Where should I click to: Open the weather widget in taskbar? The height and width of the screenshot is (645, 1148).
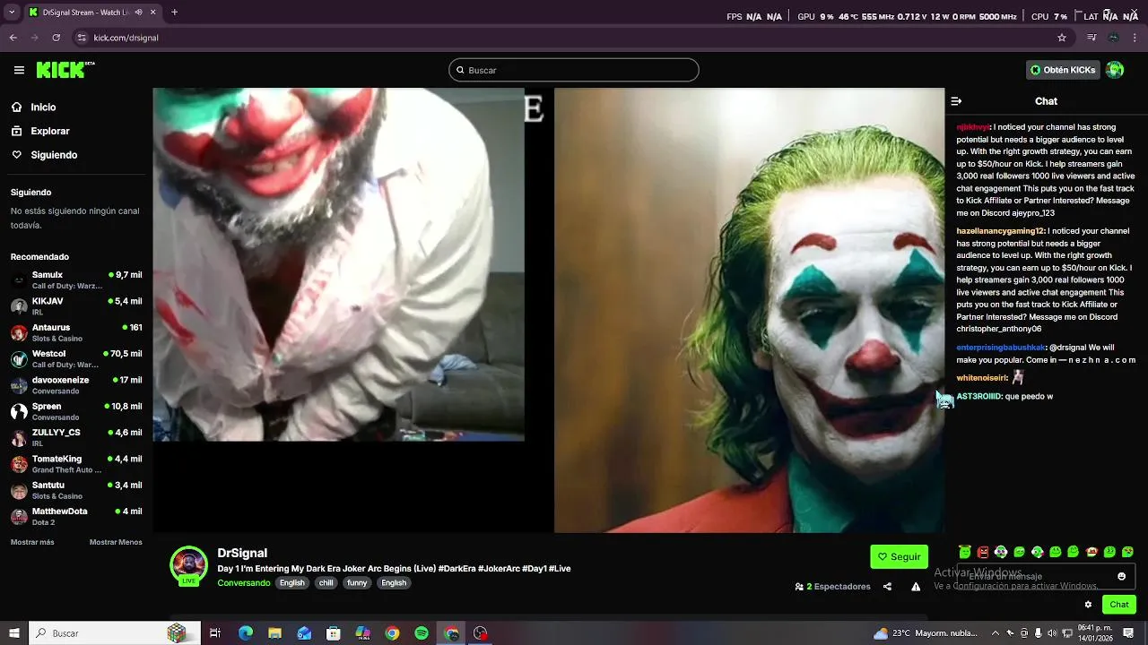click(x=925, y=633)
